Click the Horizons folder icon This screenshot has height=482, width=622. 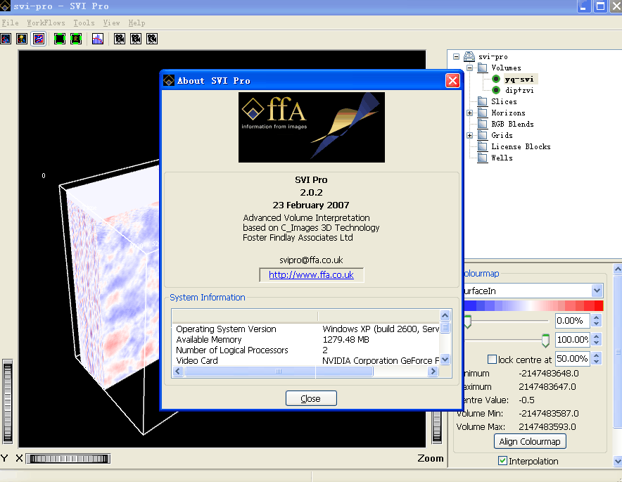pos(483,113)
